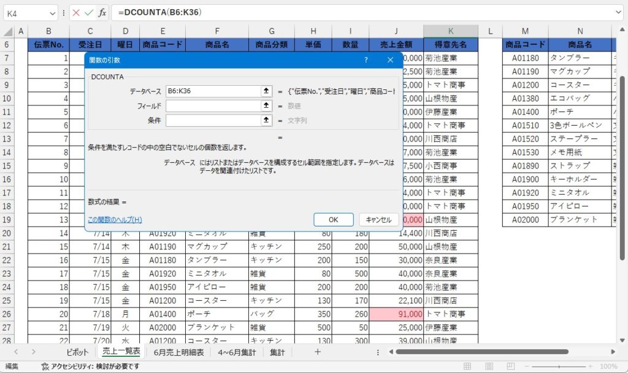This screenshot has width=628, height=373.
Task: Collapse dialog via データベース range selector arrow
Action: [x=266, y=91]
